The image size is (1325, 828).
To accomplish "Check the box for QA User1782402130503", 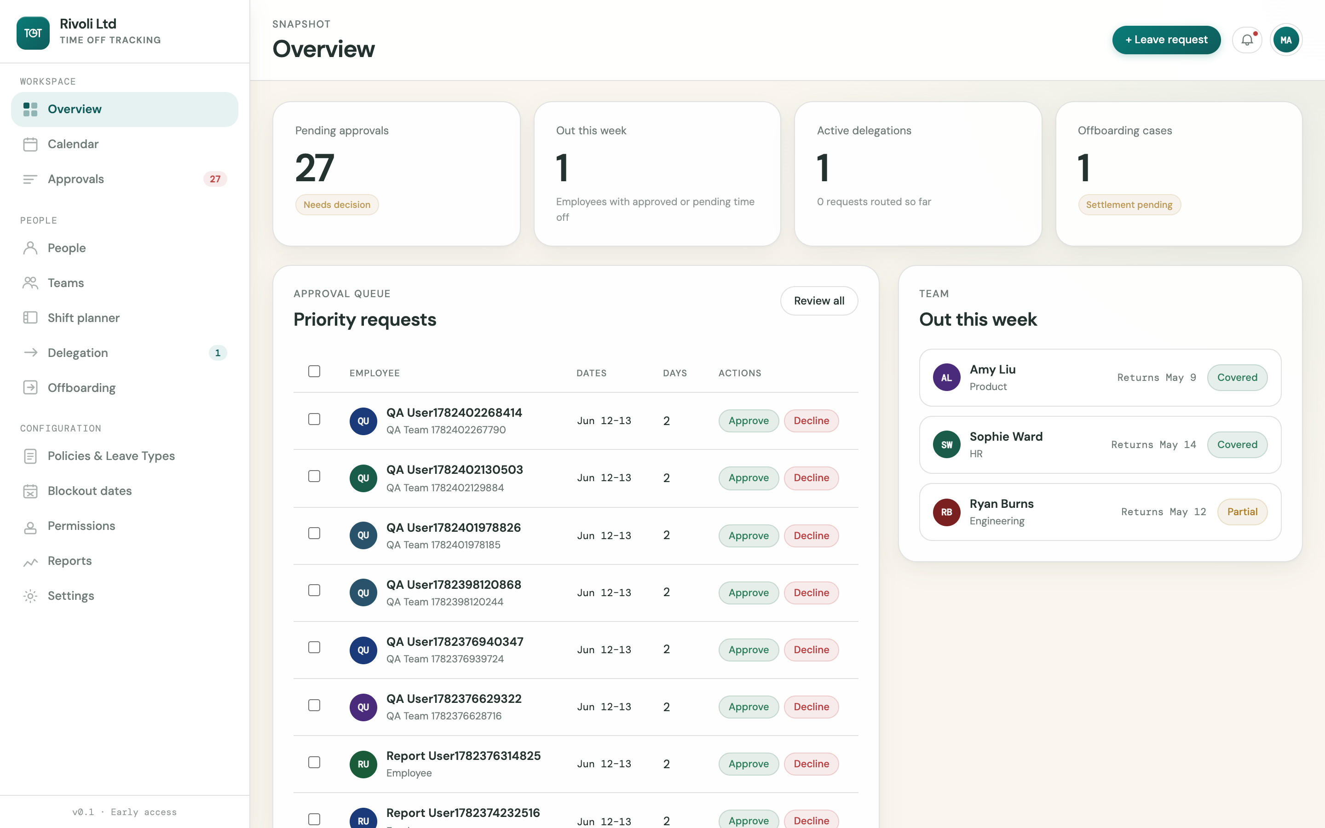I will pos(314,476).
